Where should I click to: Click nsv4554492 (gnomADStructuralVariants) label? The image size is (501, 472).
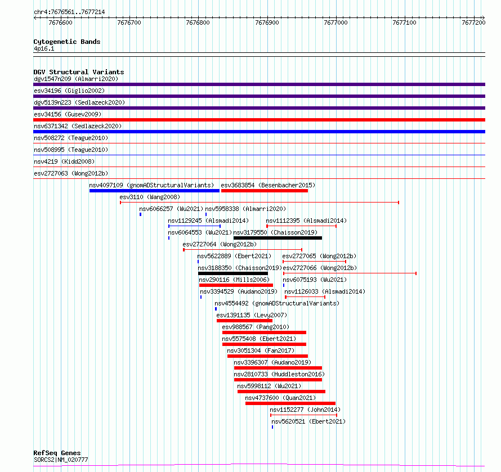click(x=277, y=303)
